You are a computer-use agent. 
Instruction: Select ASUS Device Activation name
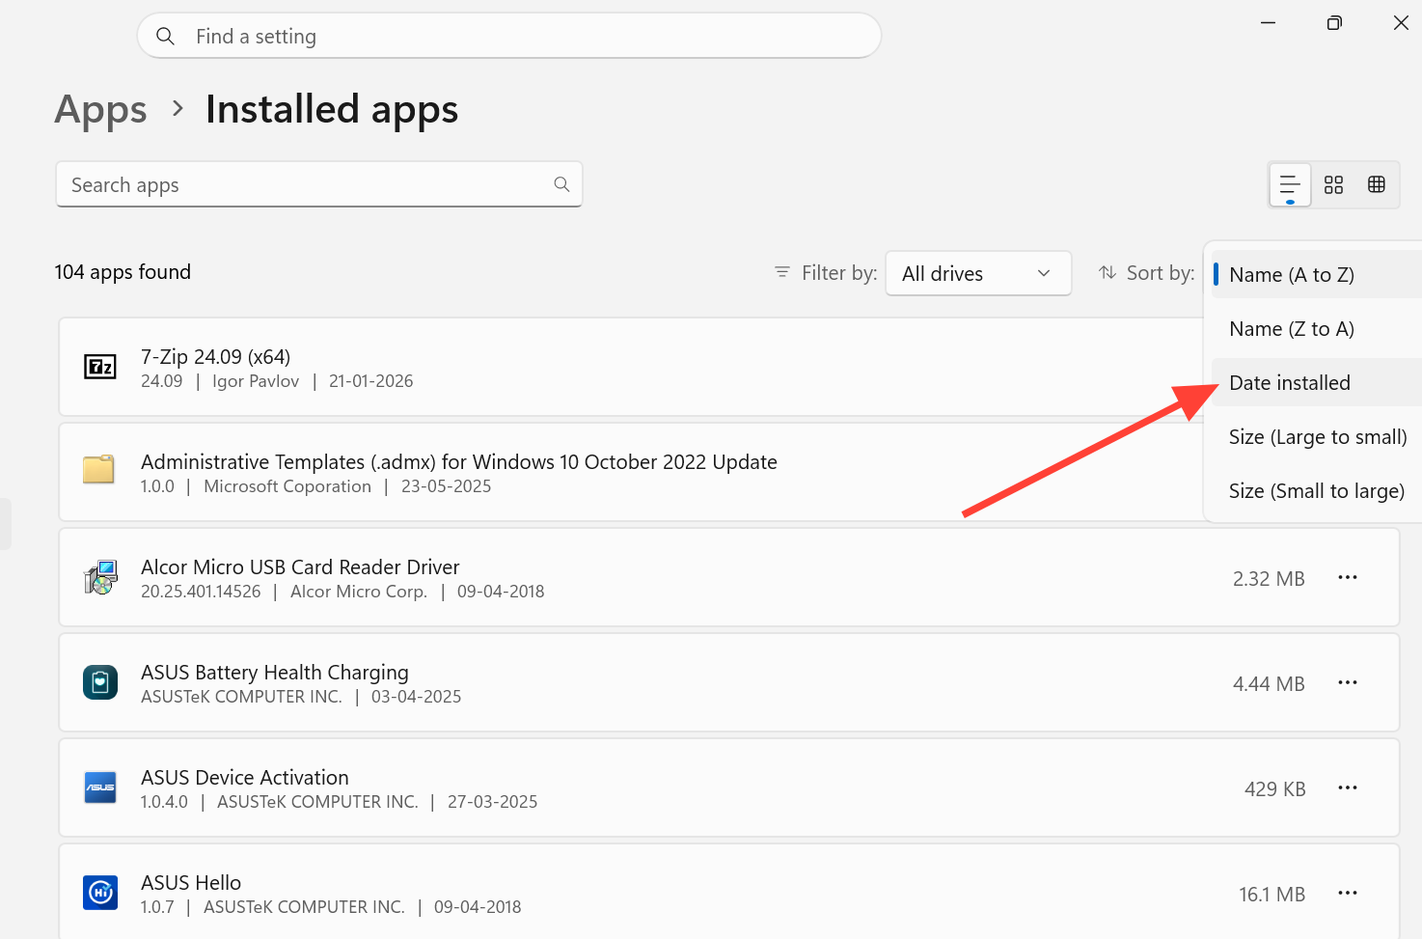245,778
